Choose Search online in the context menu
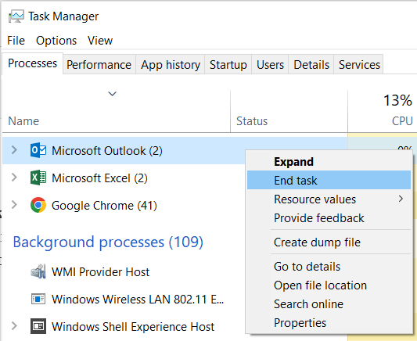417x341 pixels. [329, 303]
